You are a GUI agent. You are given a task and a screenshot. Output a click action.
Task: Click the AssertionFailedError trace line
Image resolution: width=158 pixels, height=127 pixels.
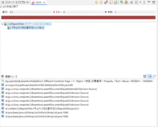[x=77, y=81]
